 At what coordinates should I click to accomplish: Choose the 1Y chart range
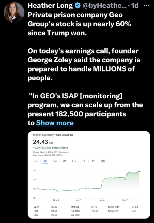pyautogui.click(x=84, y=161)
